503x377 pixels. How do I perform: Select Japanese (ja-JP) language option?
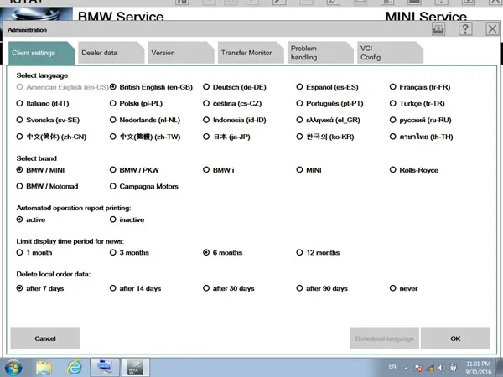tap(226, 137)
